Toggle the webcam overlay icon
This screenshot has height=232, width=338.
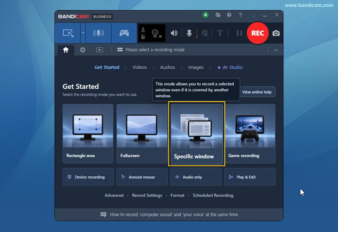156,33
